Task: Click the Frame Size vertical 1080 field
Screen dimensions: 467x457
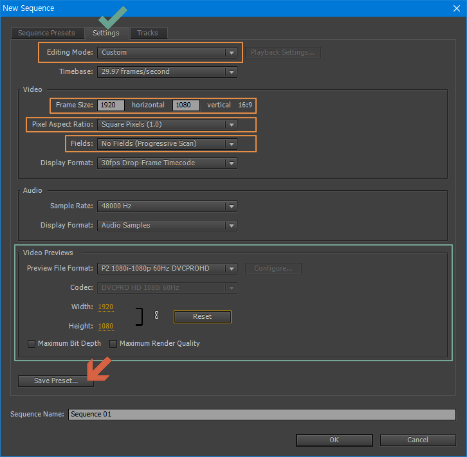Action: point(186,105)
